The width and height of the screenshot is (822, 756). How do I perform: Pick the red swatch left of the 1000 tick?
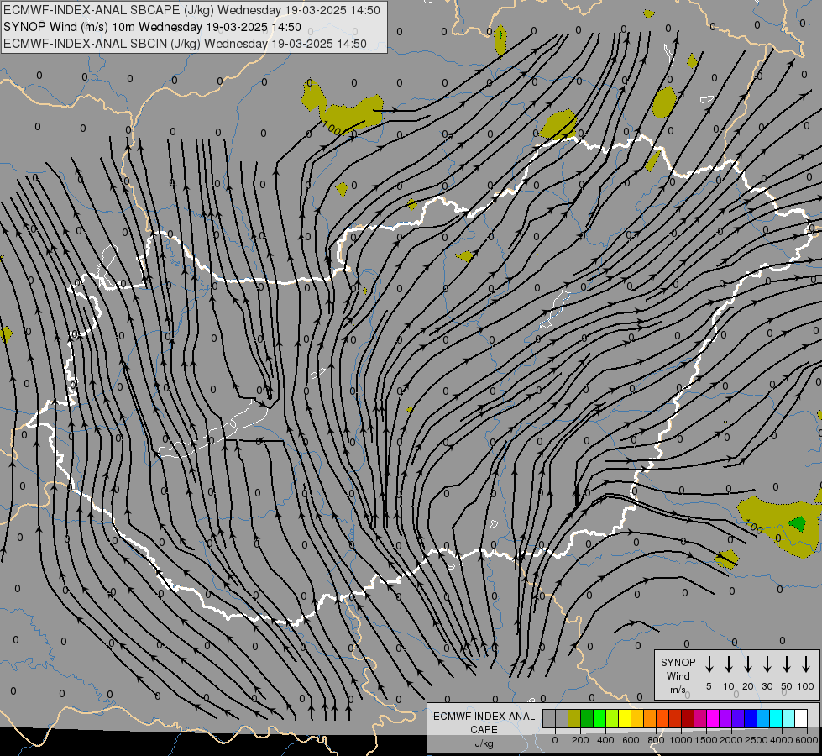coord(675,718)
